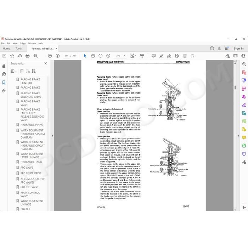Image resolution: width=248 pixels, height=248 pixels.
Task: Open the Help question mark icon
Action: tap(212, 49)
